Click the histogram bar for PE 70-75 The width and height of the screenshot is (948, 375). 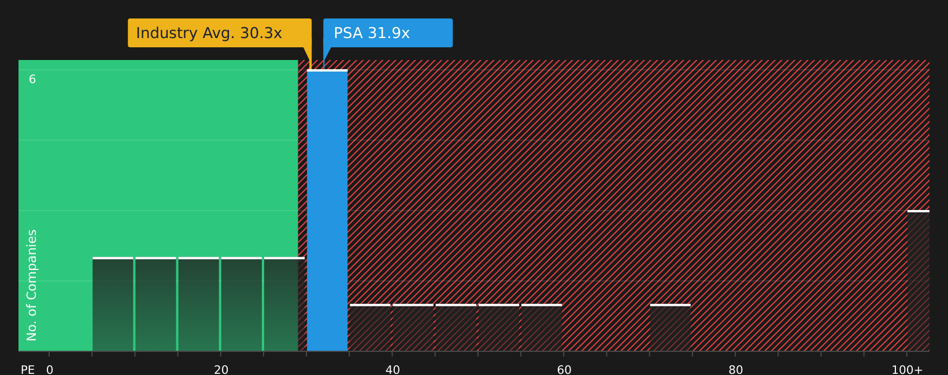pyautogui.click(x=671, y=328)
